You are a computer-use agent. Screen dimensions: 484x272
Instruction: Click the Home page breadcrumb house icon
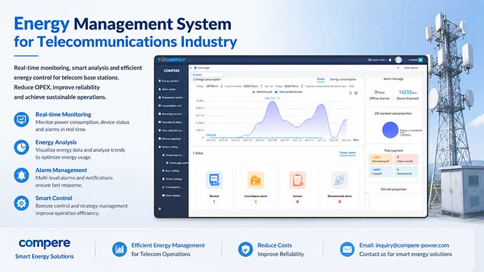click(x=195, y=68)
